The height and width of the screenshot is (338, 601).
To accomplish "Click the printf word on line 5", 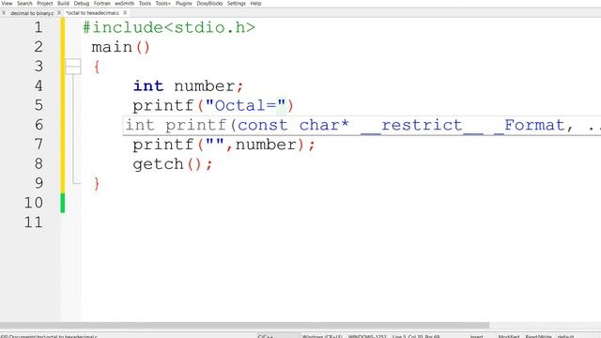I will coord(163,105).
